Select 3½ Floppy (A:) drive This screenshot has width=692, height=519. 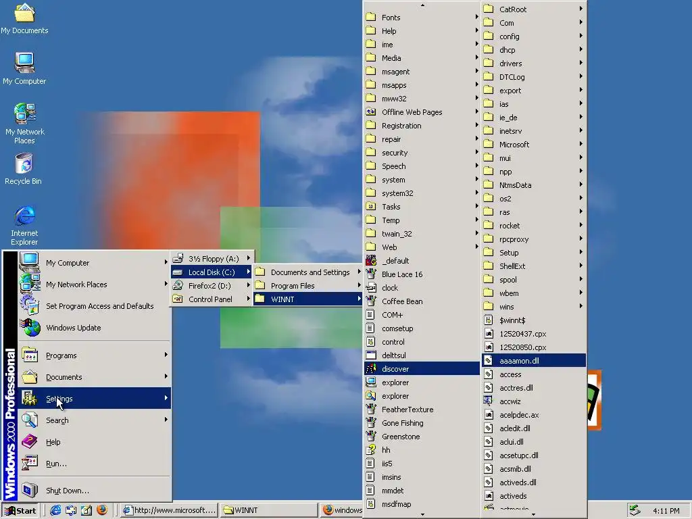coord(212,259)
